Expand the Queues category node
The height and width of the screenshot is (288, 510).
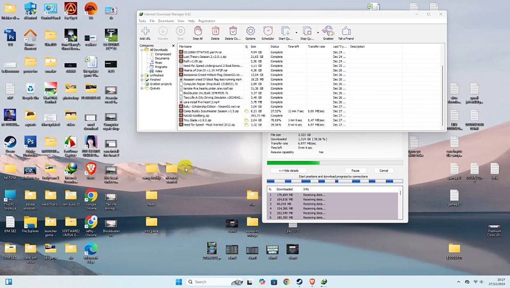pos(142,88)
